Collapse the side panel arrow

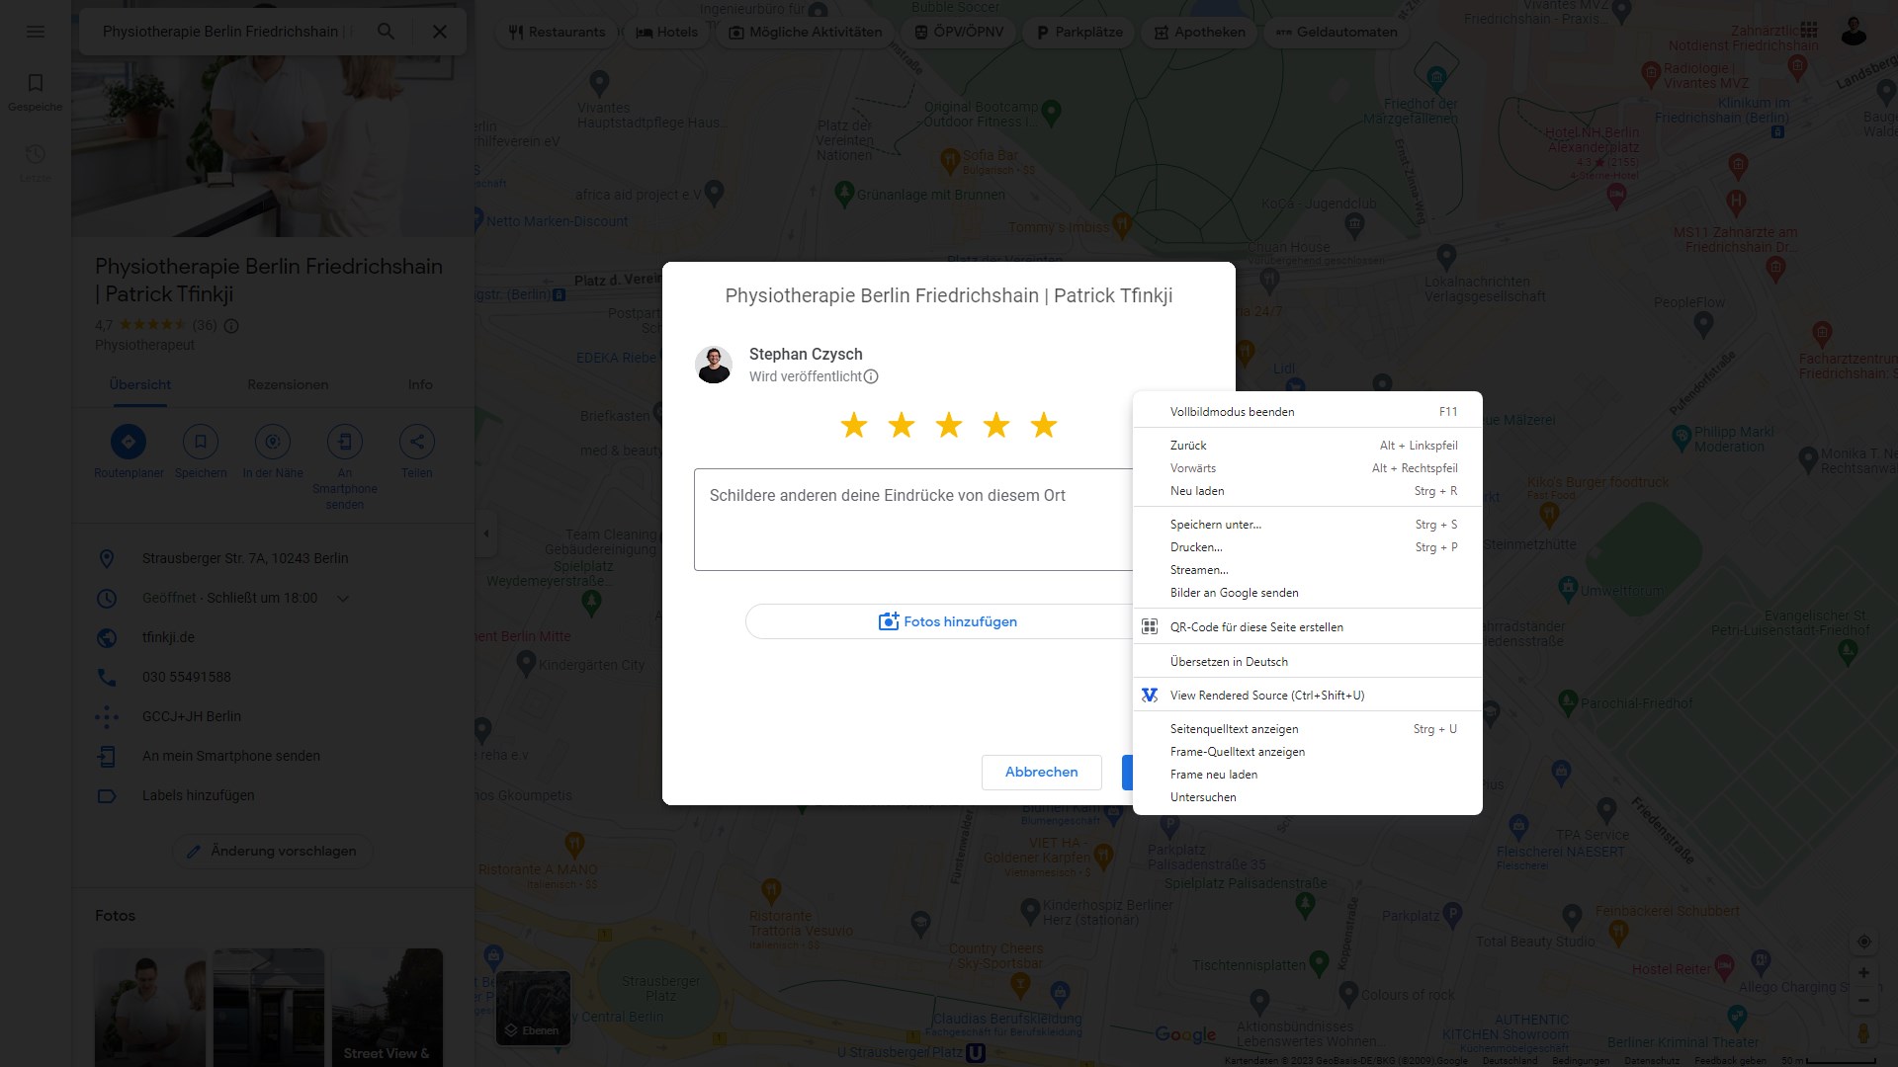485,533
